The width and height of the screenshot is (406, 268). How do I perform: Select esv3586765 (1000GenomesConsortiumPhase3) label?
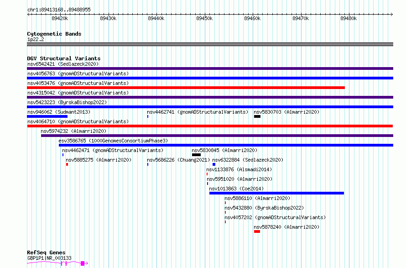point(113,141)
